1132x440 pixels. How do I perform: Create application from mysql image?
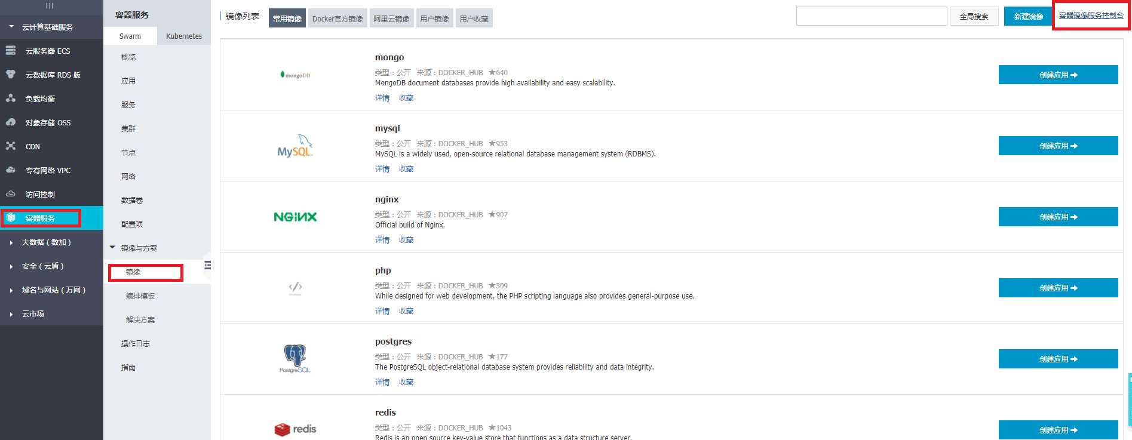(x=1059, y=146)
